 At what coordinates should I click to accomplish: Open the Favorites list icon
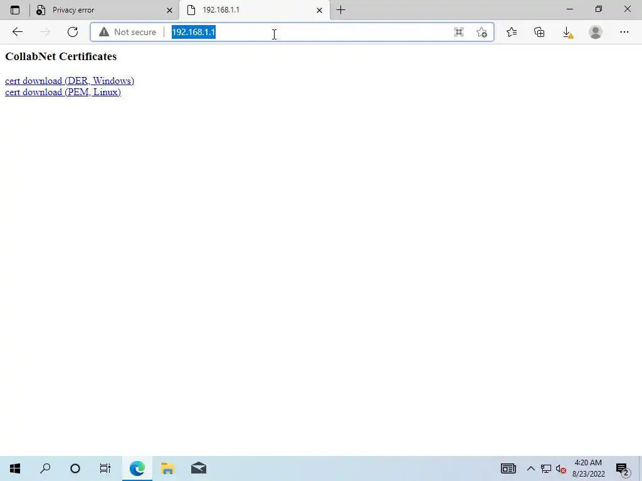pos(512,32)
